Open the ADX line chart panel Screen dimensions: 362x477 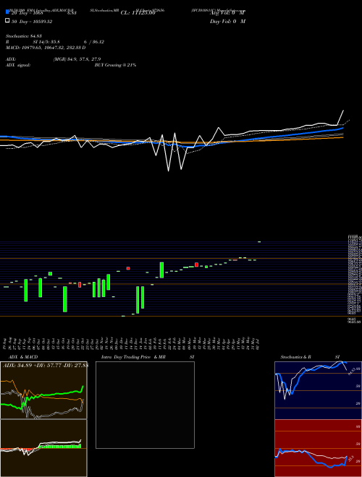pos(43,390)
